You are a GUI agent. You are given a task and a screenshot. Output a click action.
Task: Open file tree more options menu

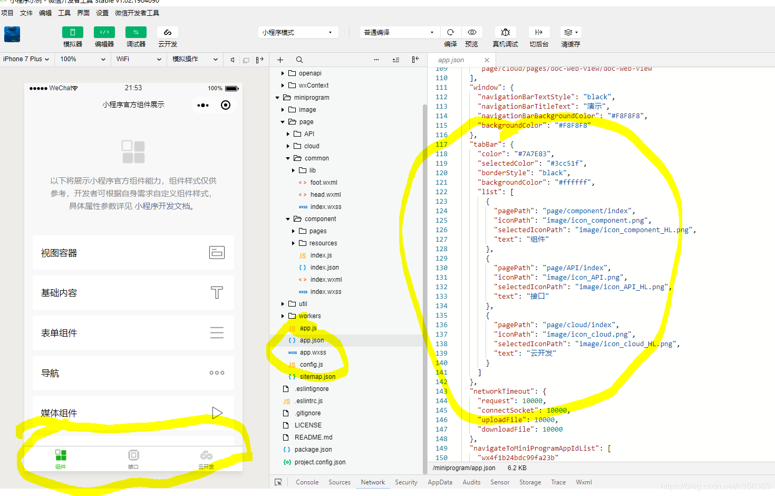tap(376, 60)
